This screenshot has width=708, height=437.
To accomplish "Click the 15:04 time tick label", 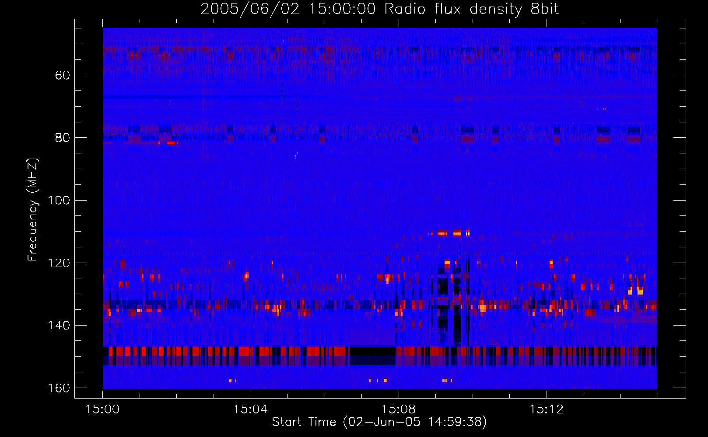I will (x=250, y=409).
